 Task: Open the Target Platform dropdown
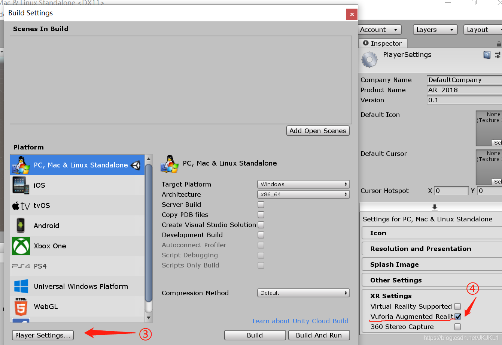tap(303, 184)
